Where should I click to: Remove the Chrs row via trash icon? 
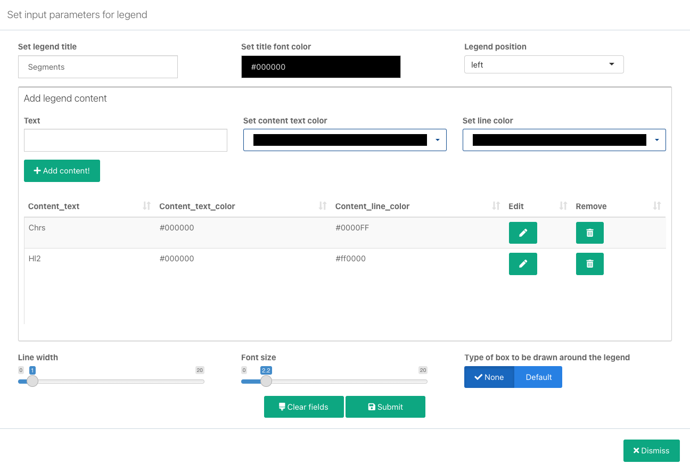[x=590, y=233]
